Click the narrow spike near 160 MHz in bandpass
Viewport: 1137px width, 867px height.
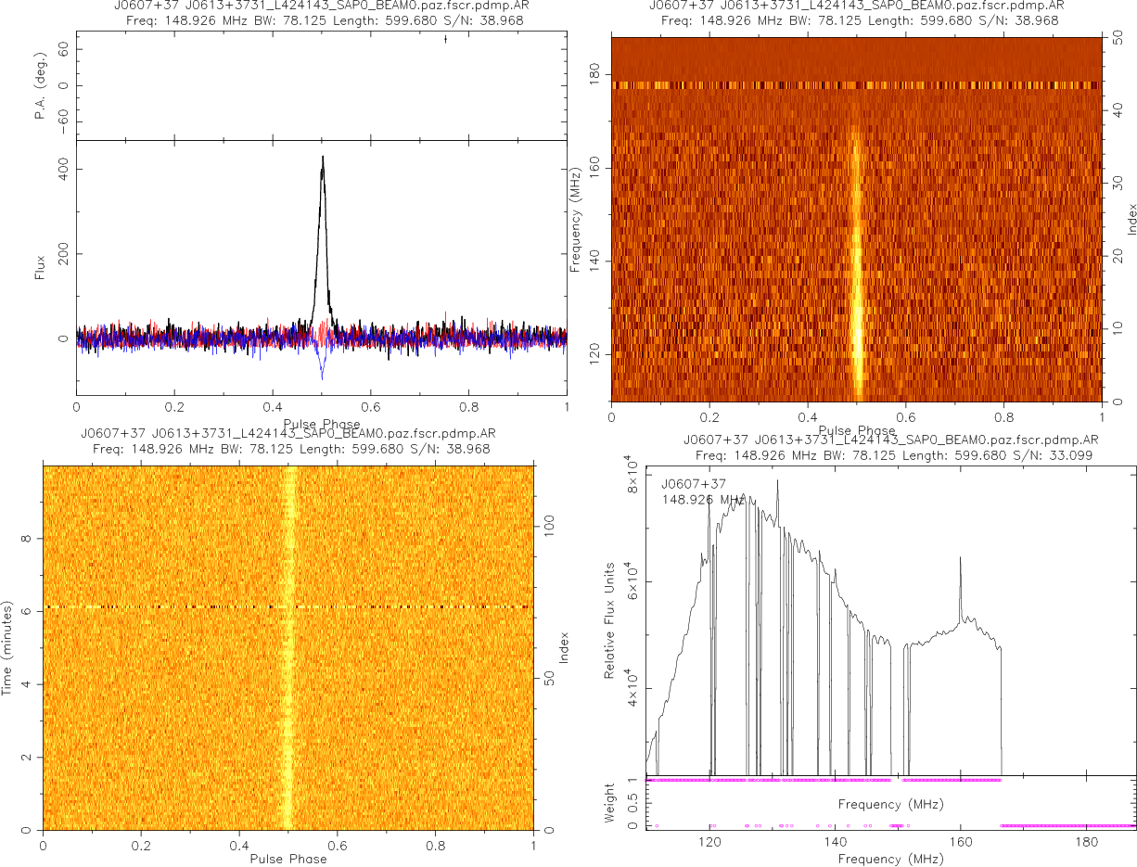pyautogui.click(x=960, y=559)
